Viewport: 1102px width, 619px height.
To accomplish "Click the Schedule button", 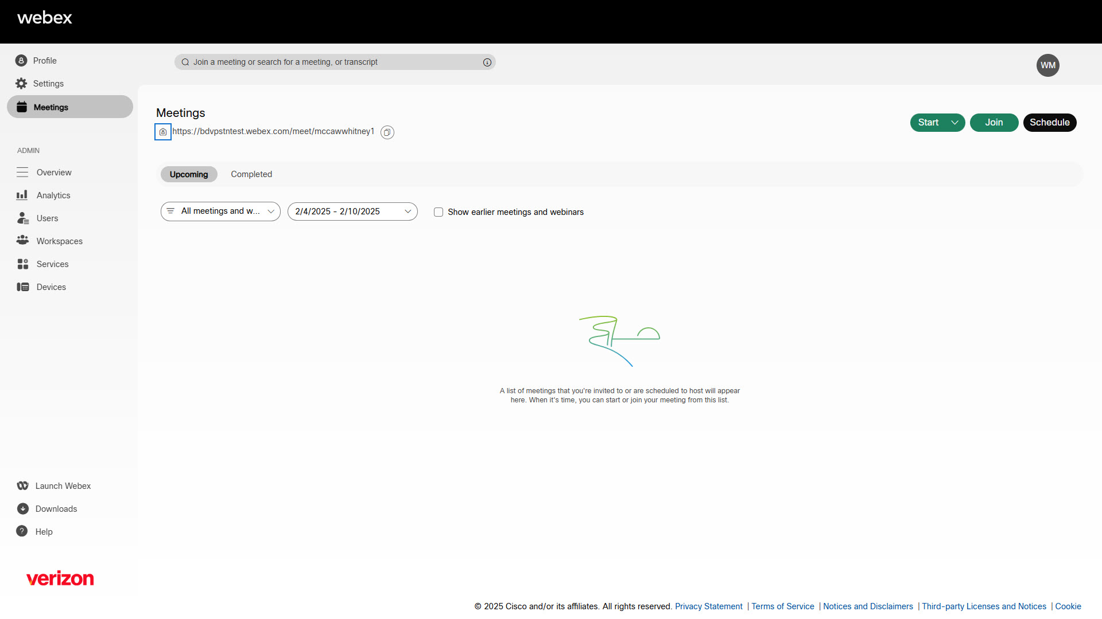I will [x=1050, y=123].
